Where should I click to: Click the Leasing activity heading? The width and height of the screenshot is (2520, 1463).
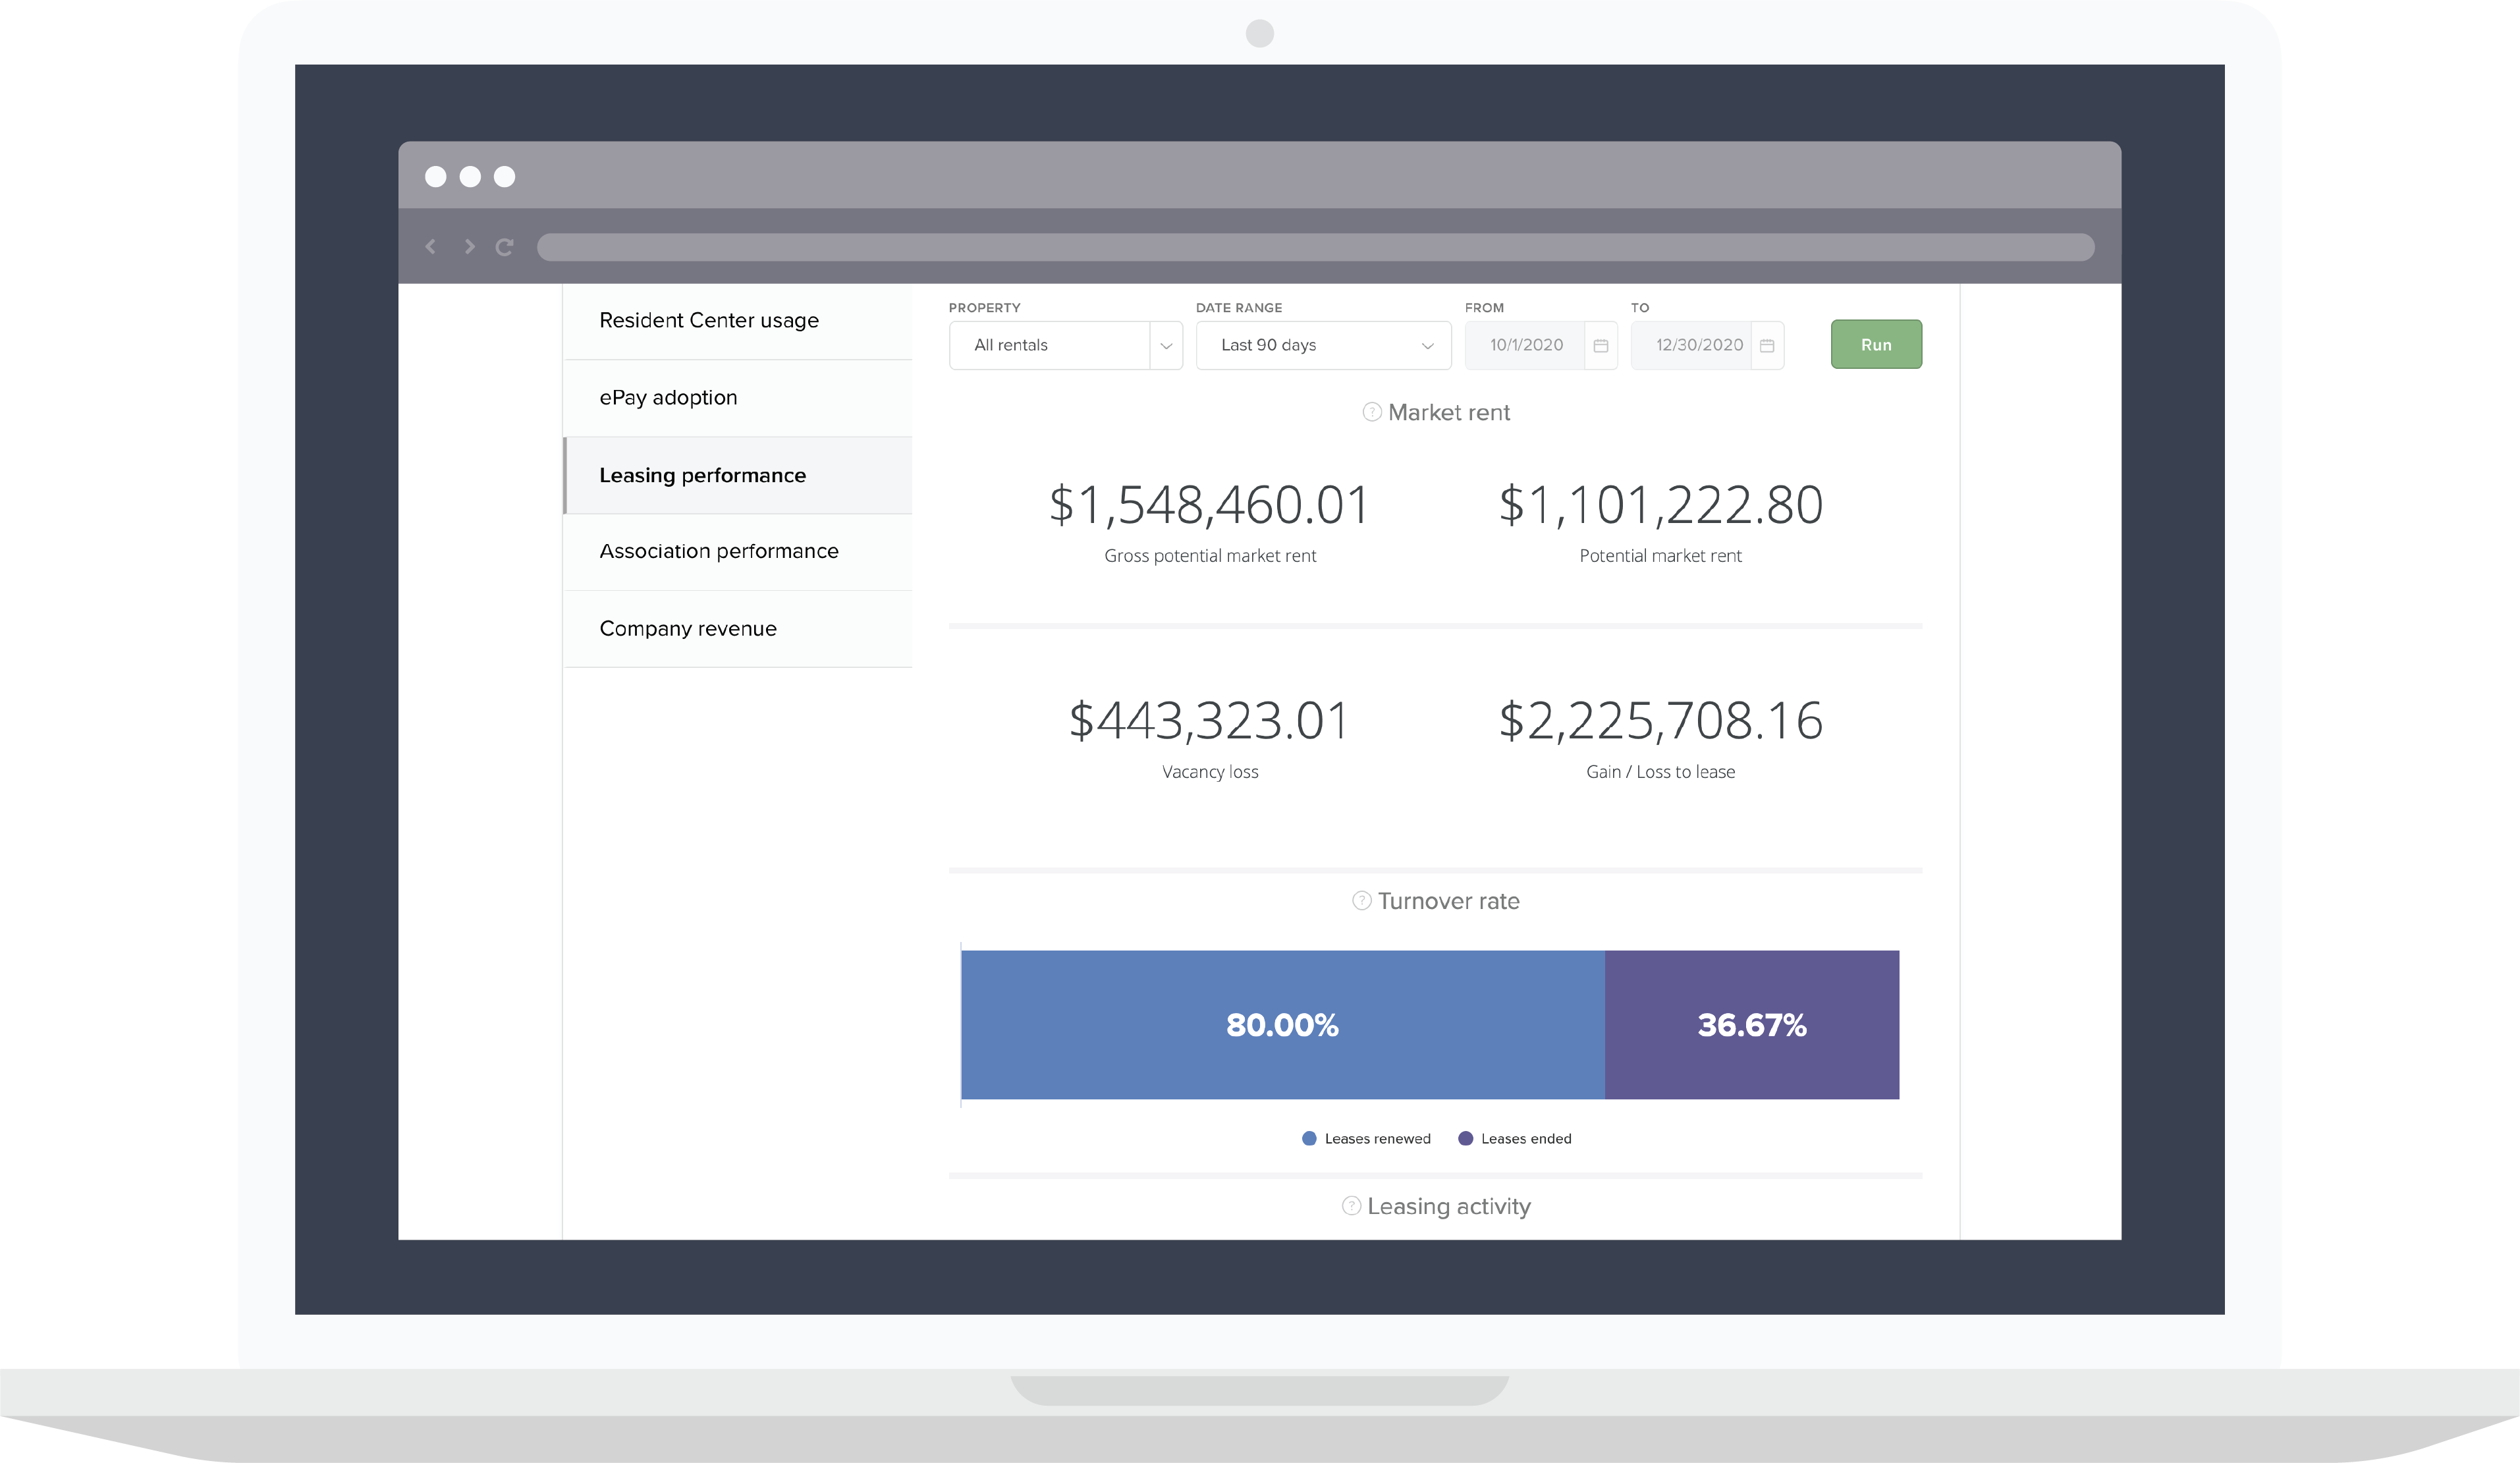click(x=1449, y=1206)
